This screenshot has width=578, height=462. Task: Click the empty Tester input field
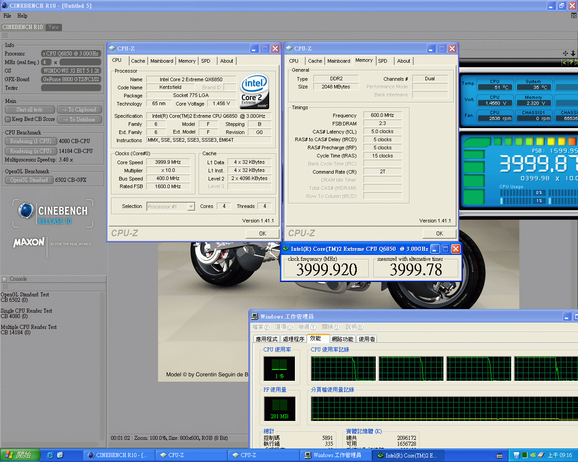pyautogui.click(x=71, y=88)
